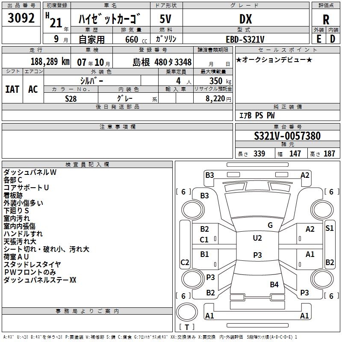
Task: Click the note シート切れ・破れ小、汚れ大
Action: click(x=46, y=249)
